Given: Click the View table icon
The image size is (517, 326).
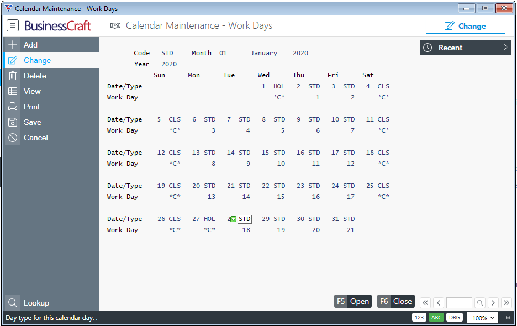Looking at the screenshot, I should click(13, 91).
